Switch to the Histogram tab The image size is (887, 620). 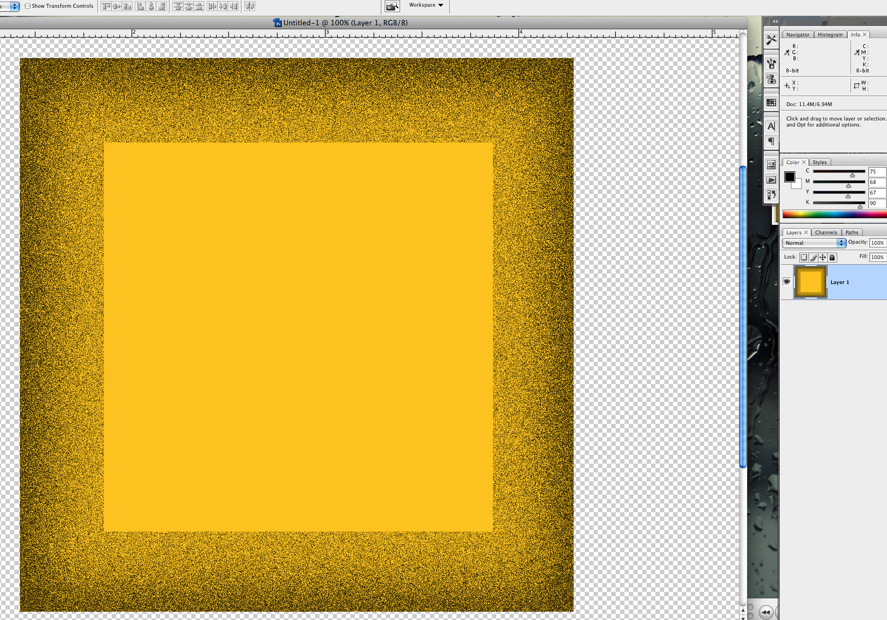tap(830, 35)
